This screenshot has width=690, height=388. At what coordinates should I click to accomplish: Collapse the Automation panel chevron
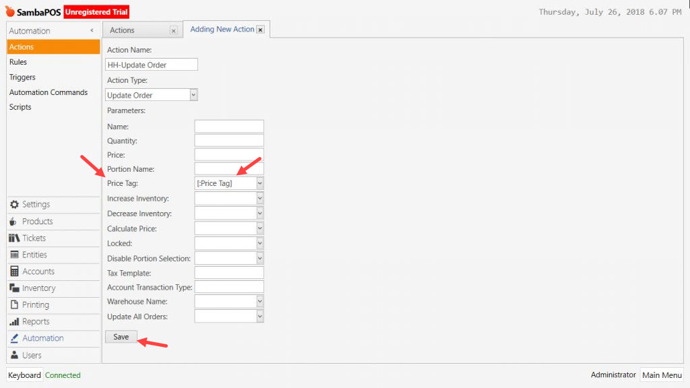(92, 31)
